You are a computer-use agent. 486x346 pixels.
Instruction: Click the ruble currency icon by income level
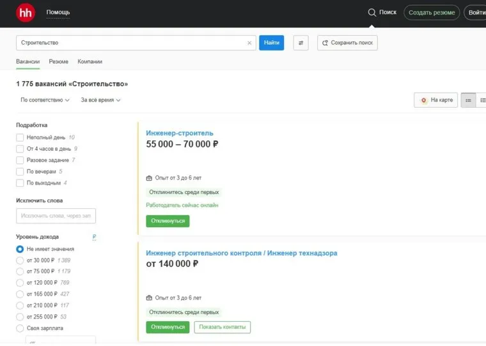tap(95, 237)
